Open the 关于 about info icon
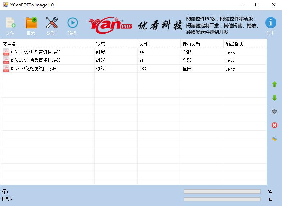This screenshot has width=282, height=206. pos(270,23)
